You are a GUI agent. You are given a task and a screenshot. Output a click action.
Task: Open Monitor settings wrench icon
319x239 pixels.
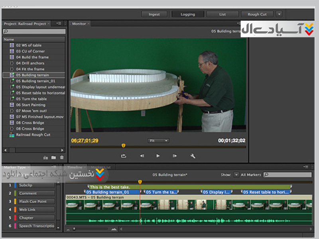[193, 156]
